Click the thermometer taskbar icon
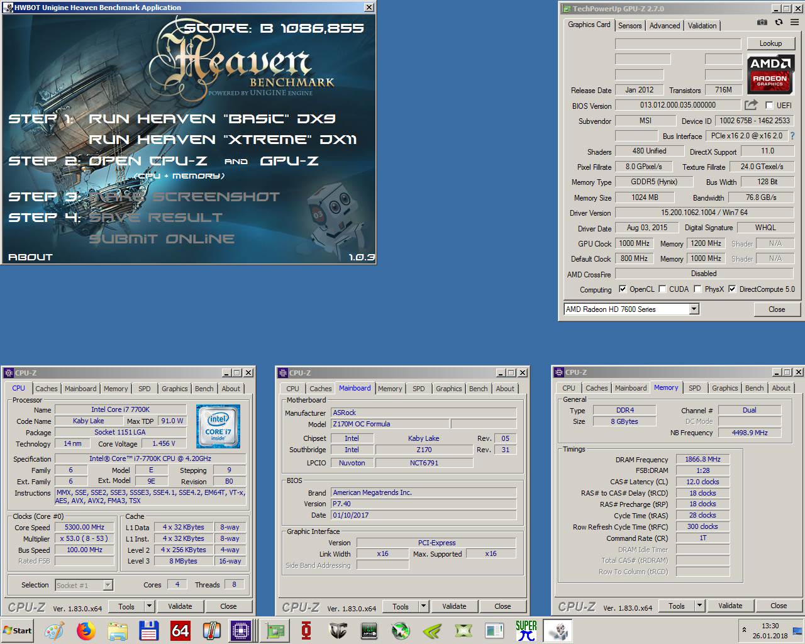Viewport: 805px width, 644px height. coord(211,630)
